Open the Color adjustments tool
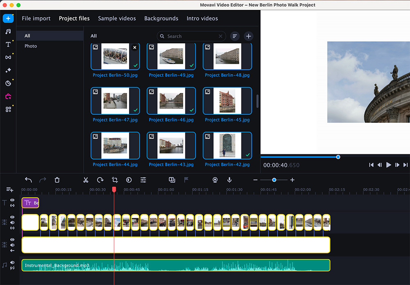Viewport: 410px width, 285px height. click(129, 180)
